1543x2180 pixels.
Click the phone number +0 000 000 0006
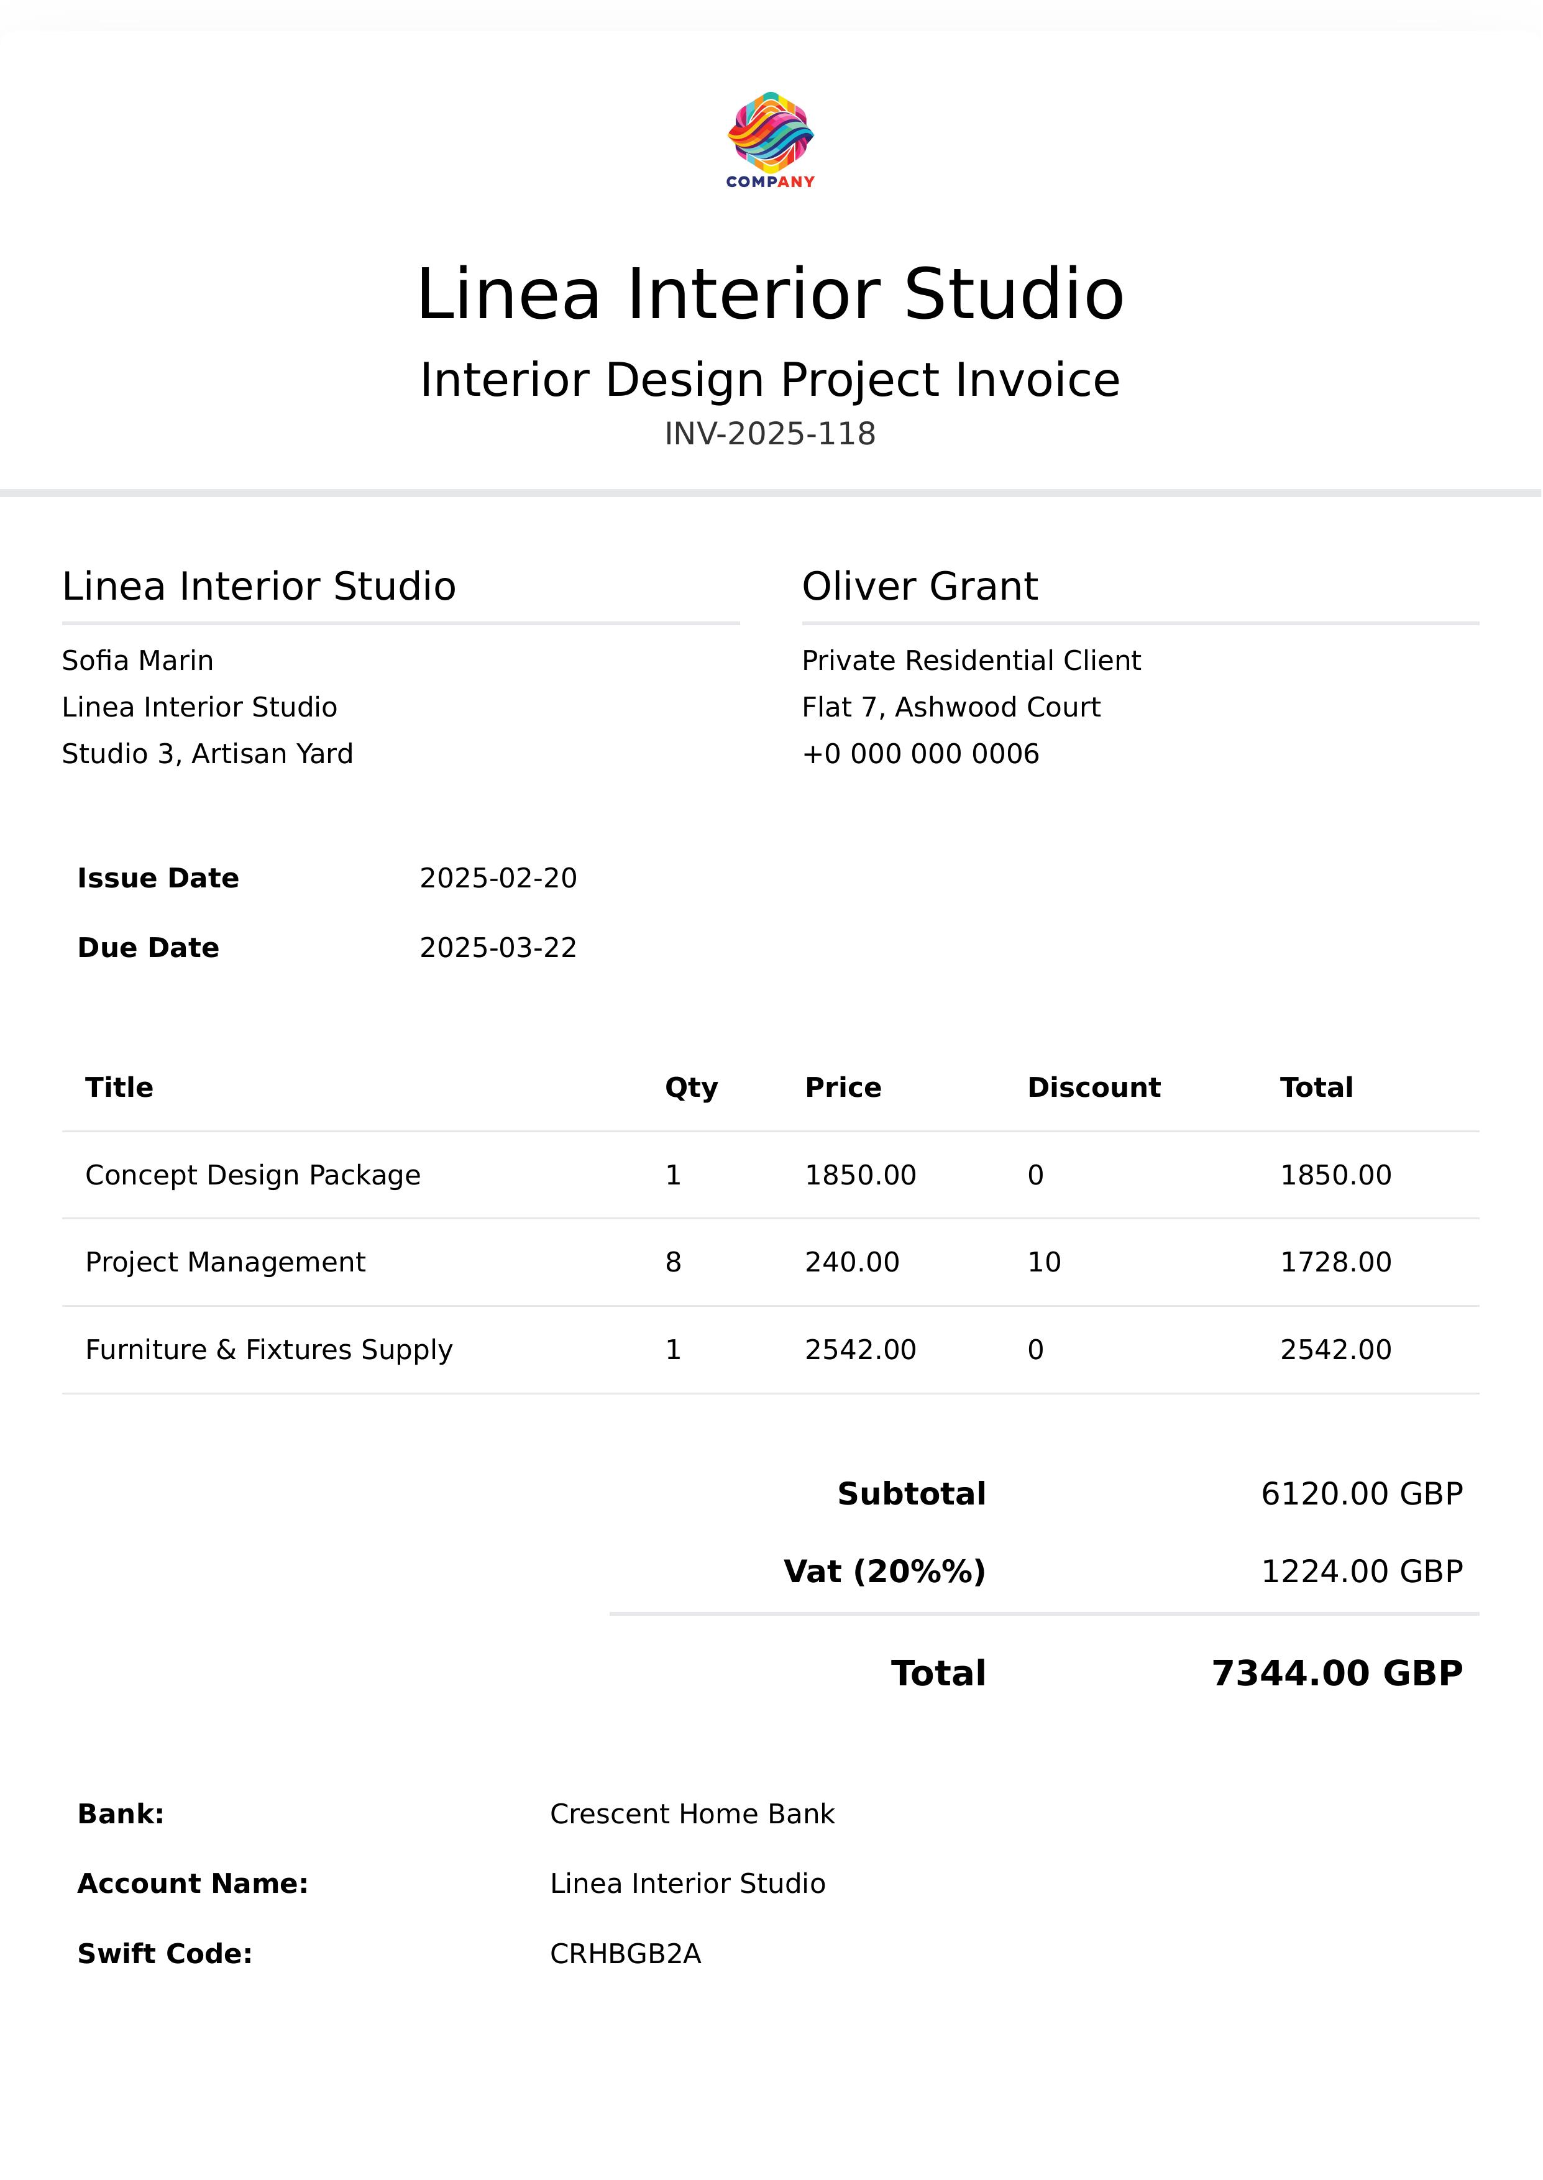tap(920, 753)
